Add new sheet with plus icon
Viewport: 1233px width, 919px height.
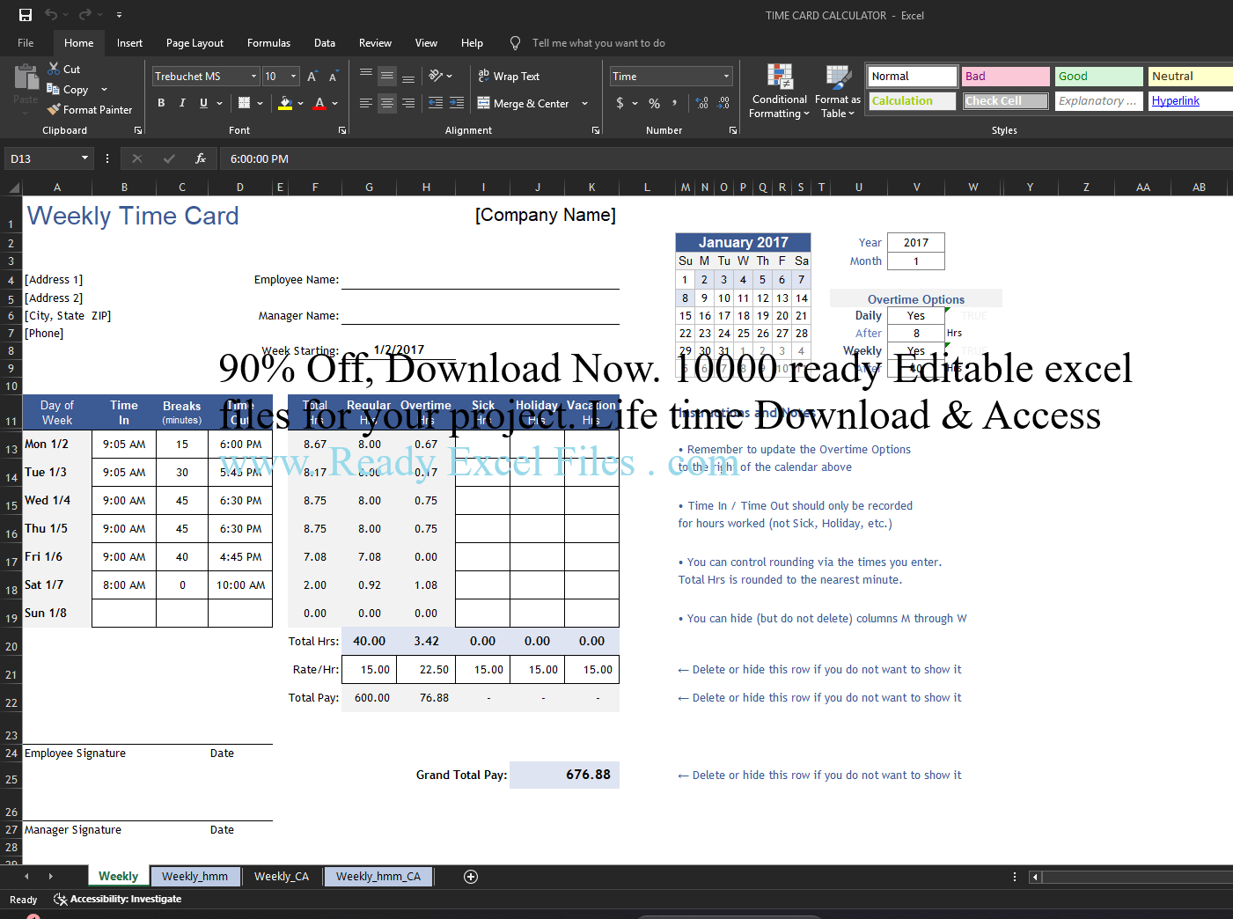471,876
